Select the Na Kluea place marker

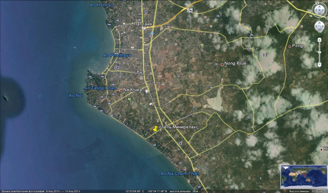click(x=121, y=90)
